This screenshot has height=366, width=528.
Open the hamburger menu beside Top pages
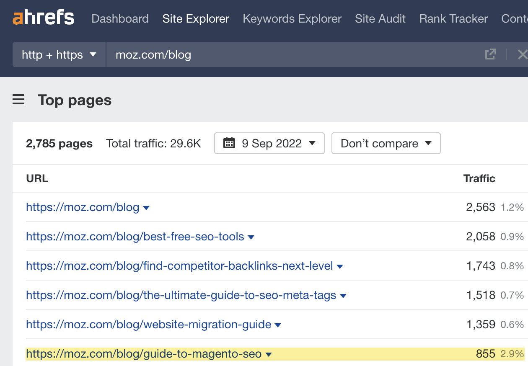18,100
